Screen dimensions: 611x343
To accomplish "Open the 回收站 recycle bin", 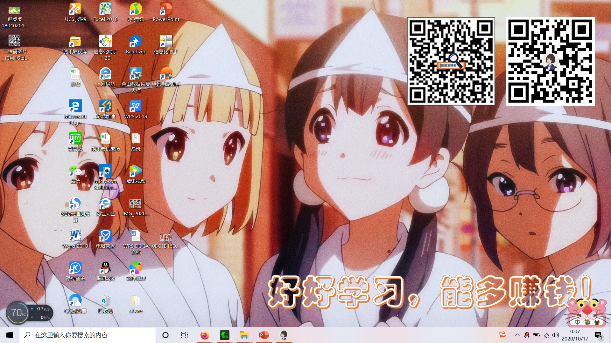I will pyautogui.click(x=105, y=304).
